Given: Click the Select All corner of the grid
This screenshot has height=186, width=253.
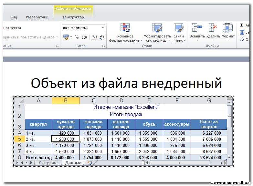Looking at the screenshot, I should pos(19,100).
